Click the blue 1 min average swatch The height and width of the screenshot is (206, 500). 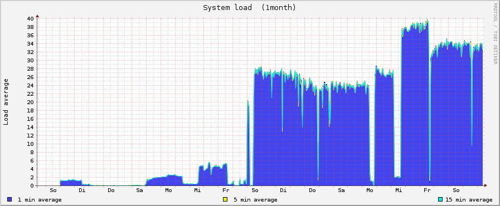[x=9, y=200]
